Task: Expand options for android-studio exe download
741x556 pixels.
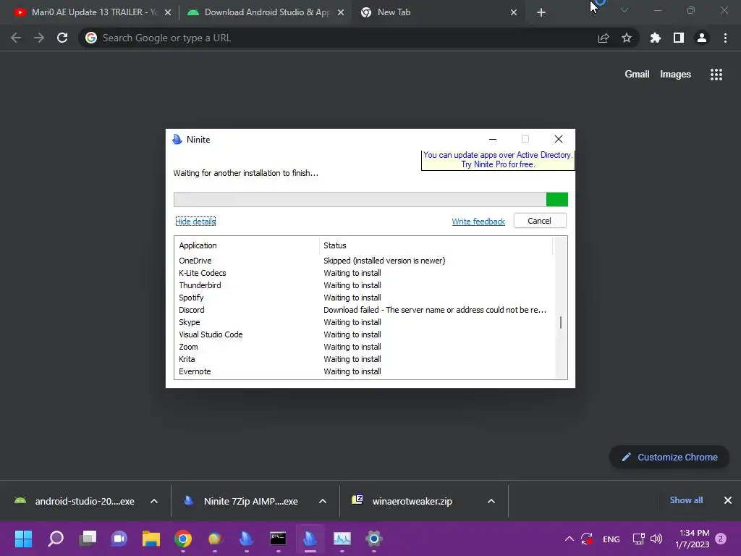Action: coord(154,501)
